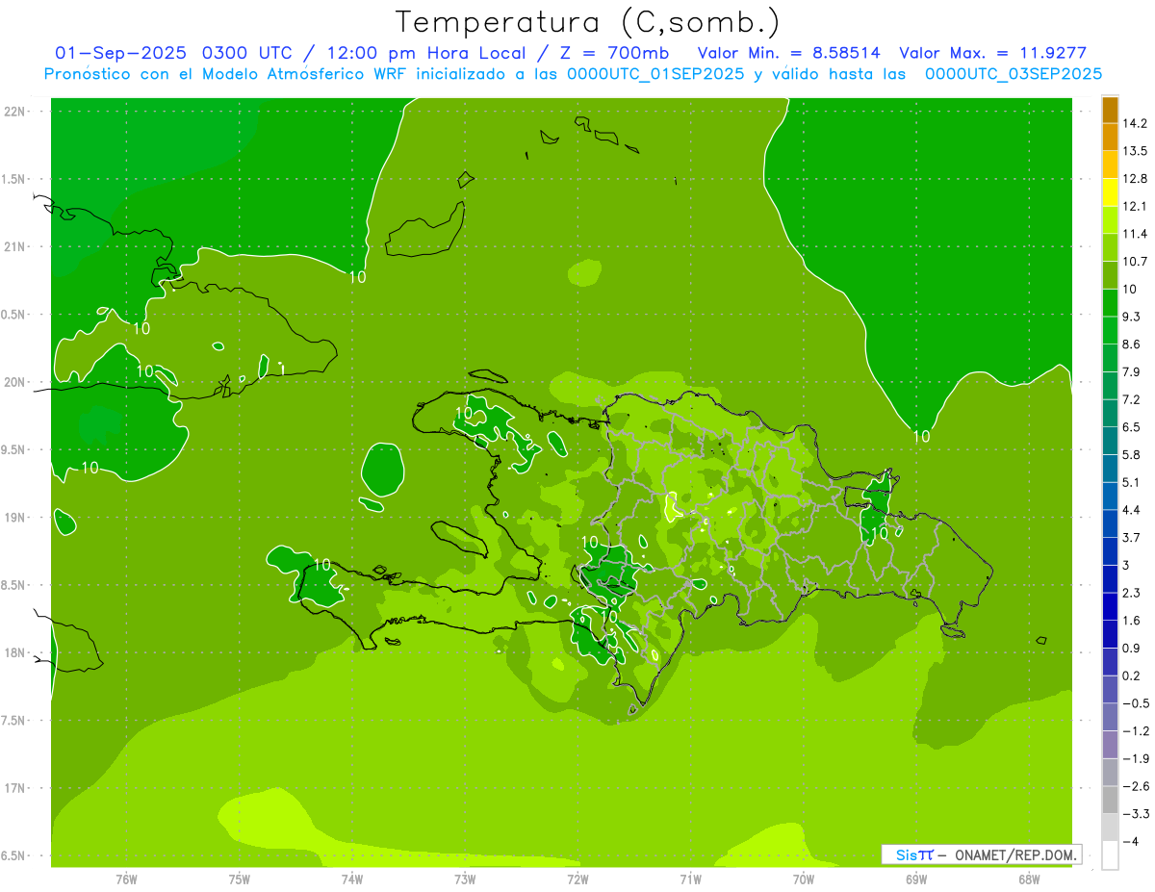Click the "69W" longitude axis label

click(x=916, y=879)
